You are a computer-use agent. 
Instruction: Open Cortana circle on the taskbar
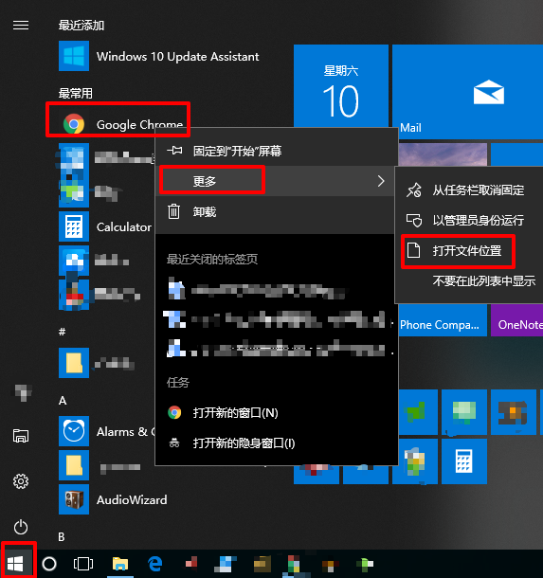[49, 564]
